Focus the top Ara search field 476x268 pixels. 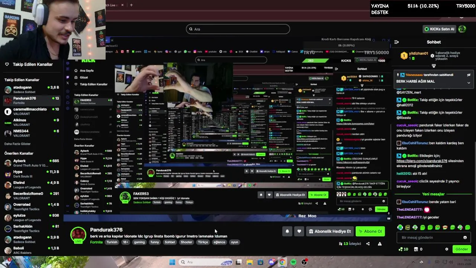(x=238, y=29)
